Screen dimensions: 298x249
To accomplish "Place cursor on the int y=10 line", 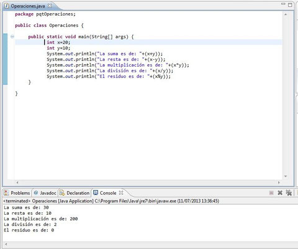I will point(58,48).
